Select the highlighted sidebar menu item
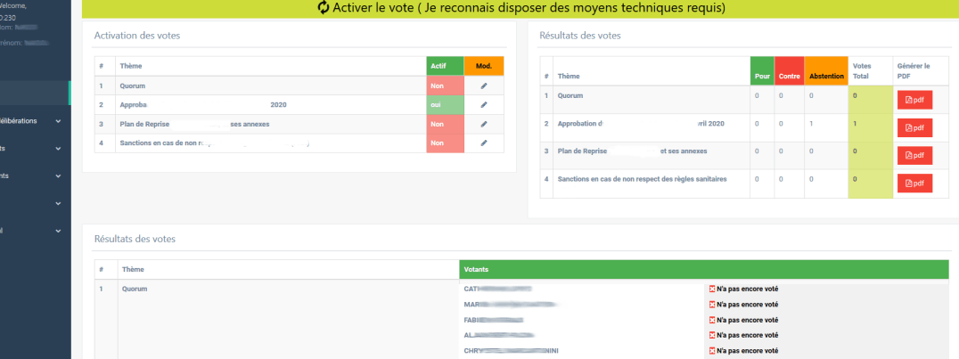Screen dimensions: 959x359 (x=35, y=93)
